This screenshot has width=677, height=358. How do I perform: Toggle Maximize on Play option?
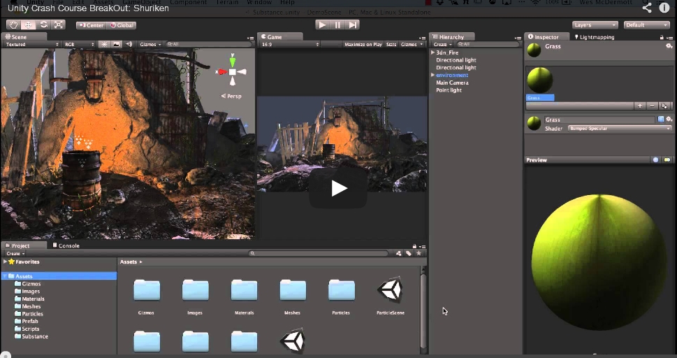[x=363, y=44]
